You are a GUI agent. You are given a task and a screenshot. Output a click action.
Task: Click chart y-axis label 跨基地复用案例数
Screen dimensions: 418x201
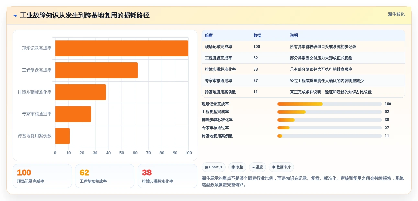pos(35,136)
